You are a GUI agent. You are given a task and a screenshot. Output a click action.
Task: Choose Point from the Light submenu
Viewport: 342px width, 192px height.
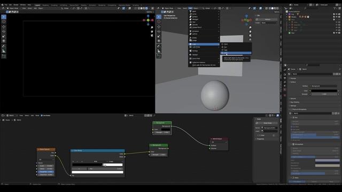(x=236, y=44)
